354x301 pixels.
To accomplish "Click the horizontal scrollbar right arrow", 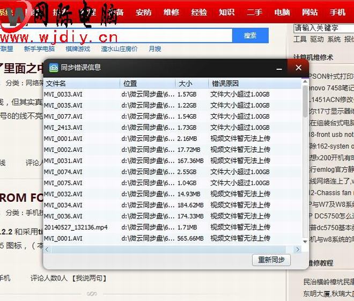I will coord(298,249).
